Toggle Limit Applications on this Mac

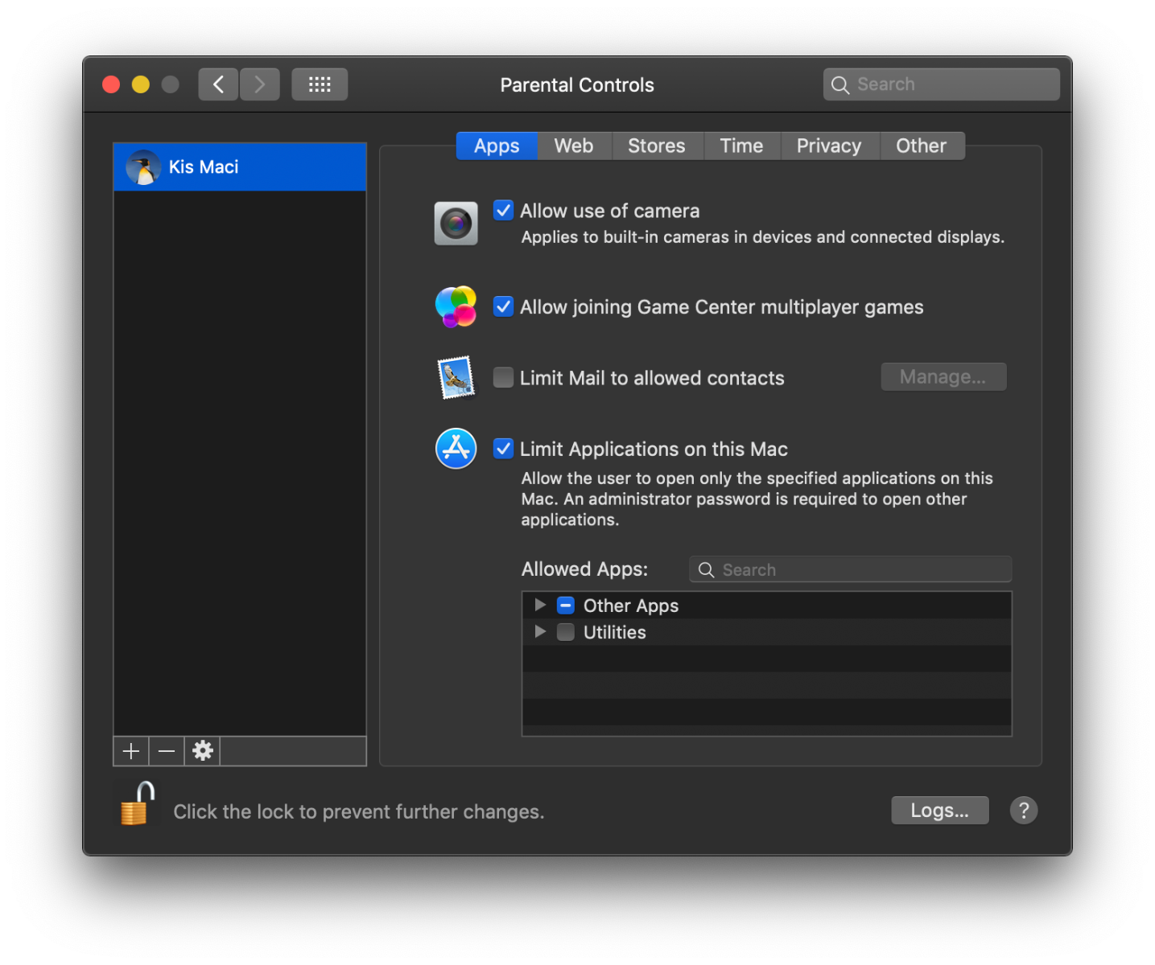coord(503,448)
